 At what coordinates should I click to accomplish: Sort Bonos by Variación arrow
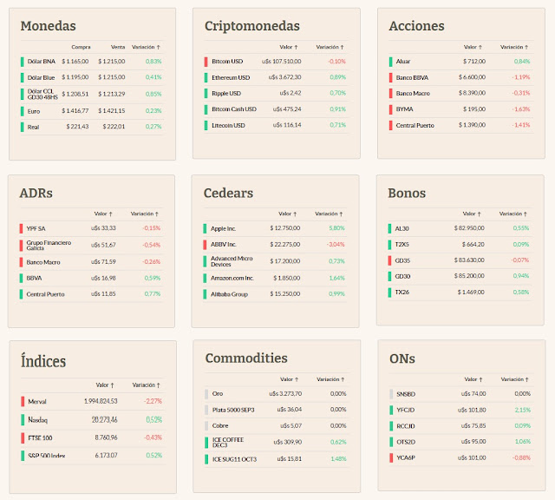525,214
